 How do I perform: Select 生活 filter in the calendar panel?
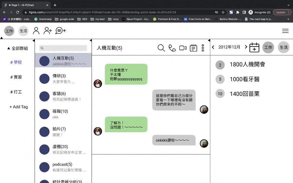click(x=283, y=47)
